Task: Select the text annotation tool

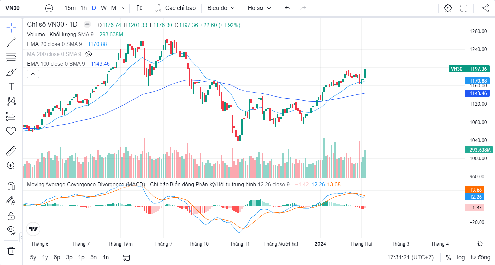Action: click(x=11, y=87)
